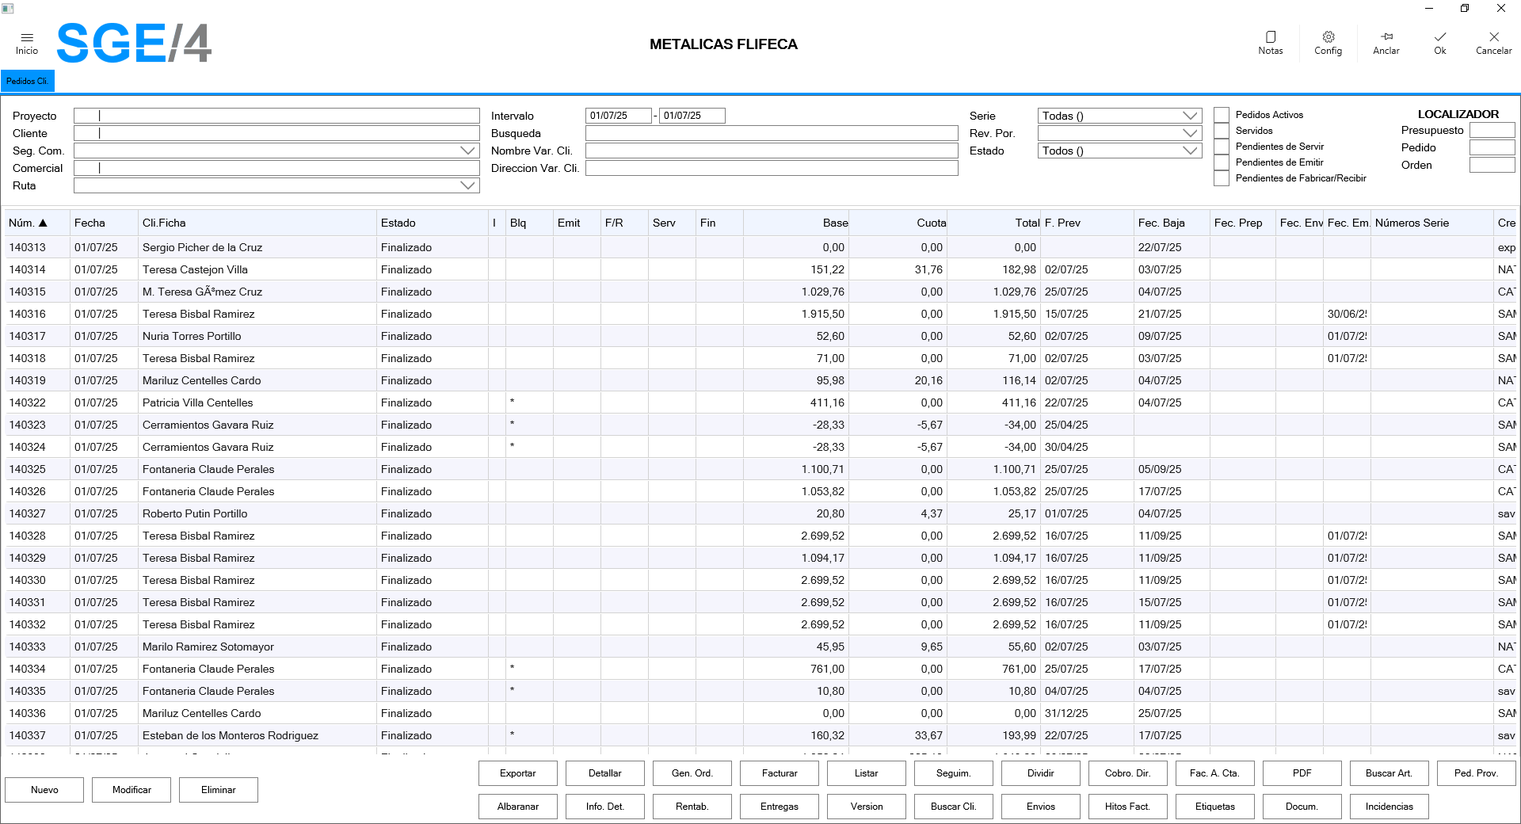
Task: Toggle Pendientes de Emitir checkbox
Action: point(1222,162)
